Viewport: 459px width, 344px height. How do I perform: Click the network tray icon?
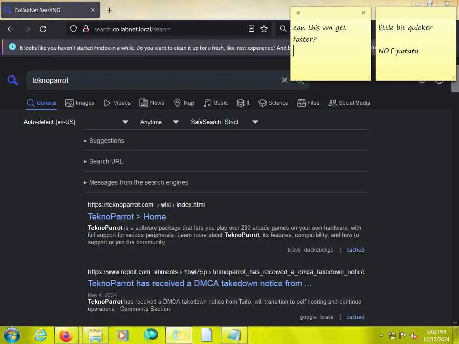coord(392,335)
